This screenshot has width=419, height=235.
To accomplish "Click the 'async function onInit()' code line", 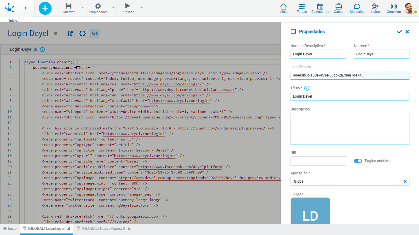I will coord(52,62).
